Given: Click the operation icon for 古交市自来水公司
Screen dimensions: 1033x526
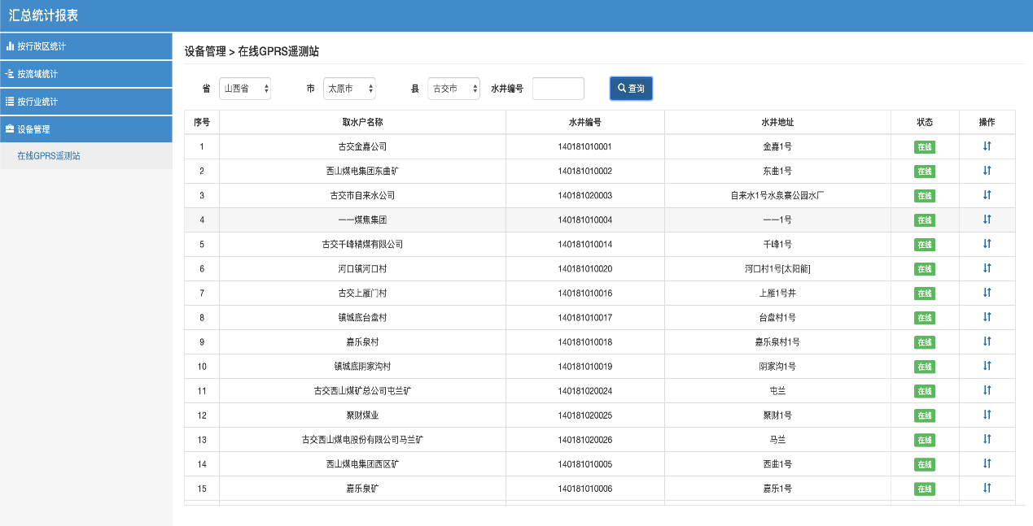Looking at the screenshot, I should pos(987,195).
